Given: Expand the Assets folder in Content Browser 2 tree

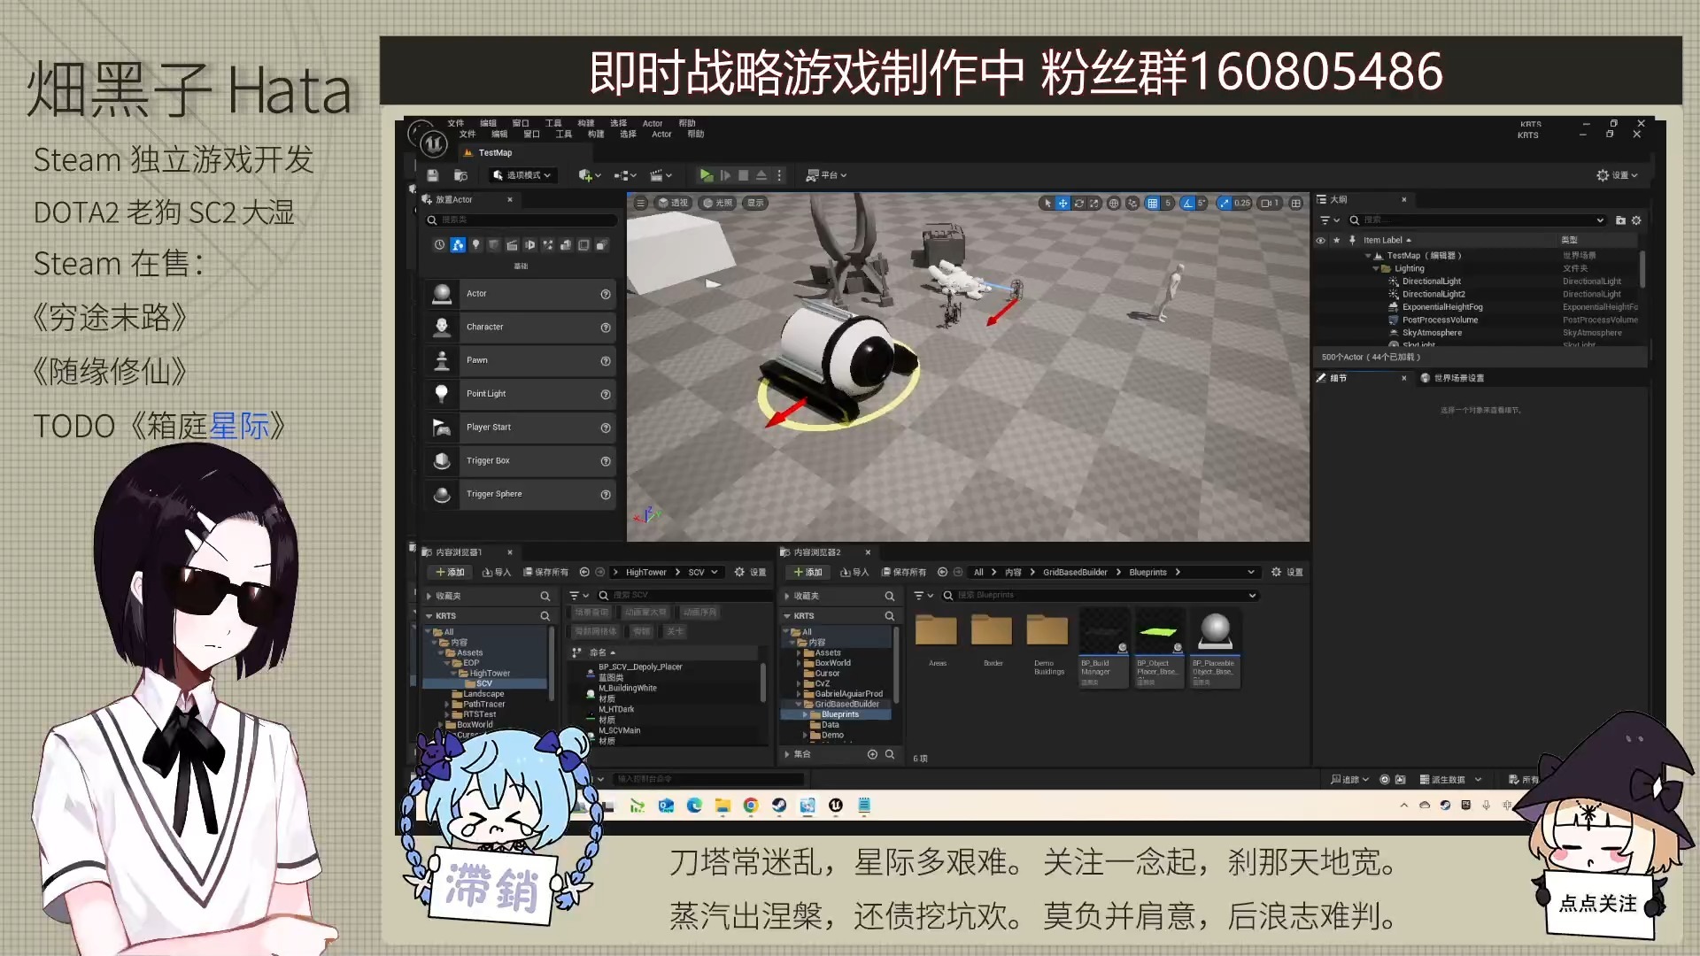Looking at the screenshot, I should [x=799, y=653].
